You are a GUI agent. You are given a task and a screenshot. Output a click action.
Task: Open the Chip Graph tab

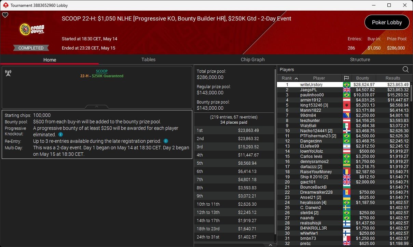(252, 59)
